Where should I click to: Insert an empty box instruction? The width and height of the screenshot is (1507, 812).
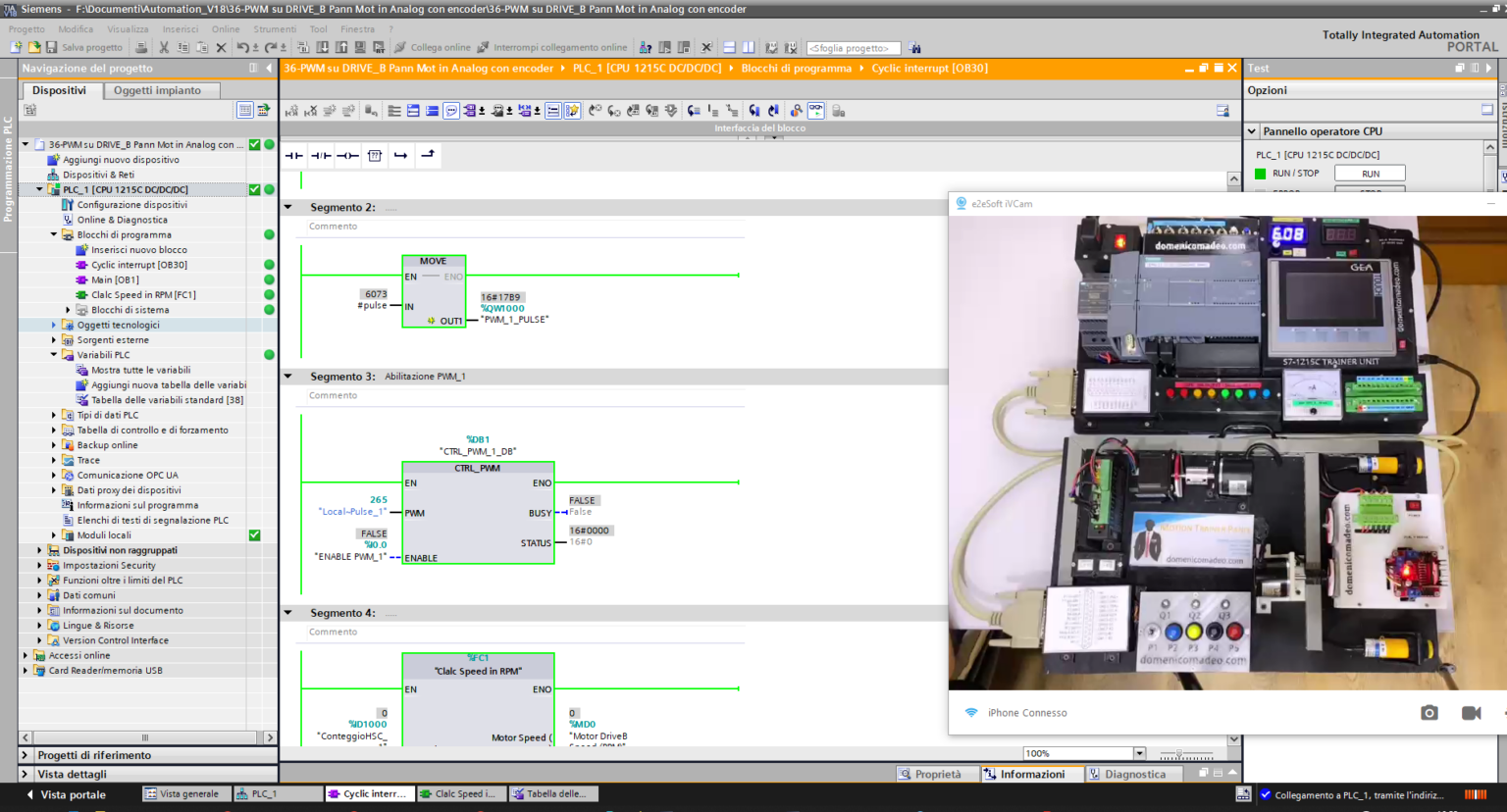375,155
